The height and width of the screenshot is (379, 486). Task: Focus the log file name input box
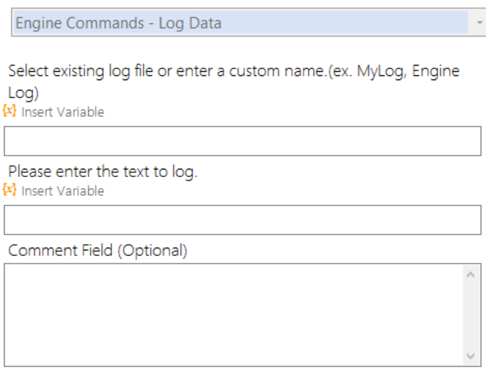tap(242, 141)
